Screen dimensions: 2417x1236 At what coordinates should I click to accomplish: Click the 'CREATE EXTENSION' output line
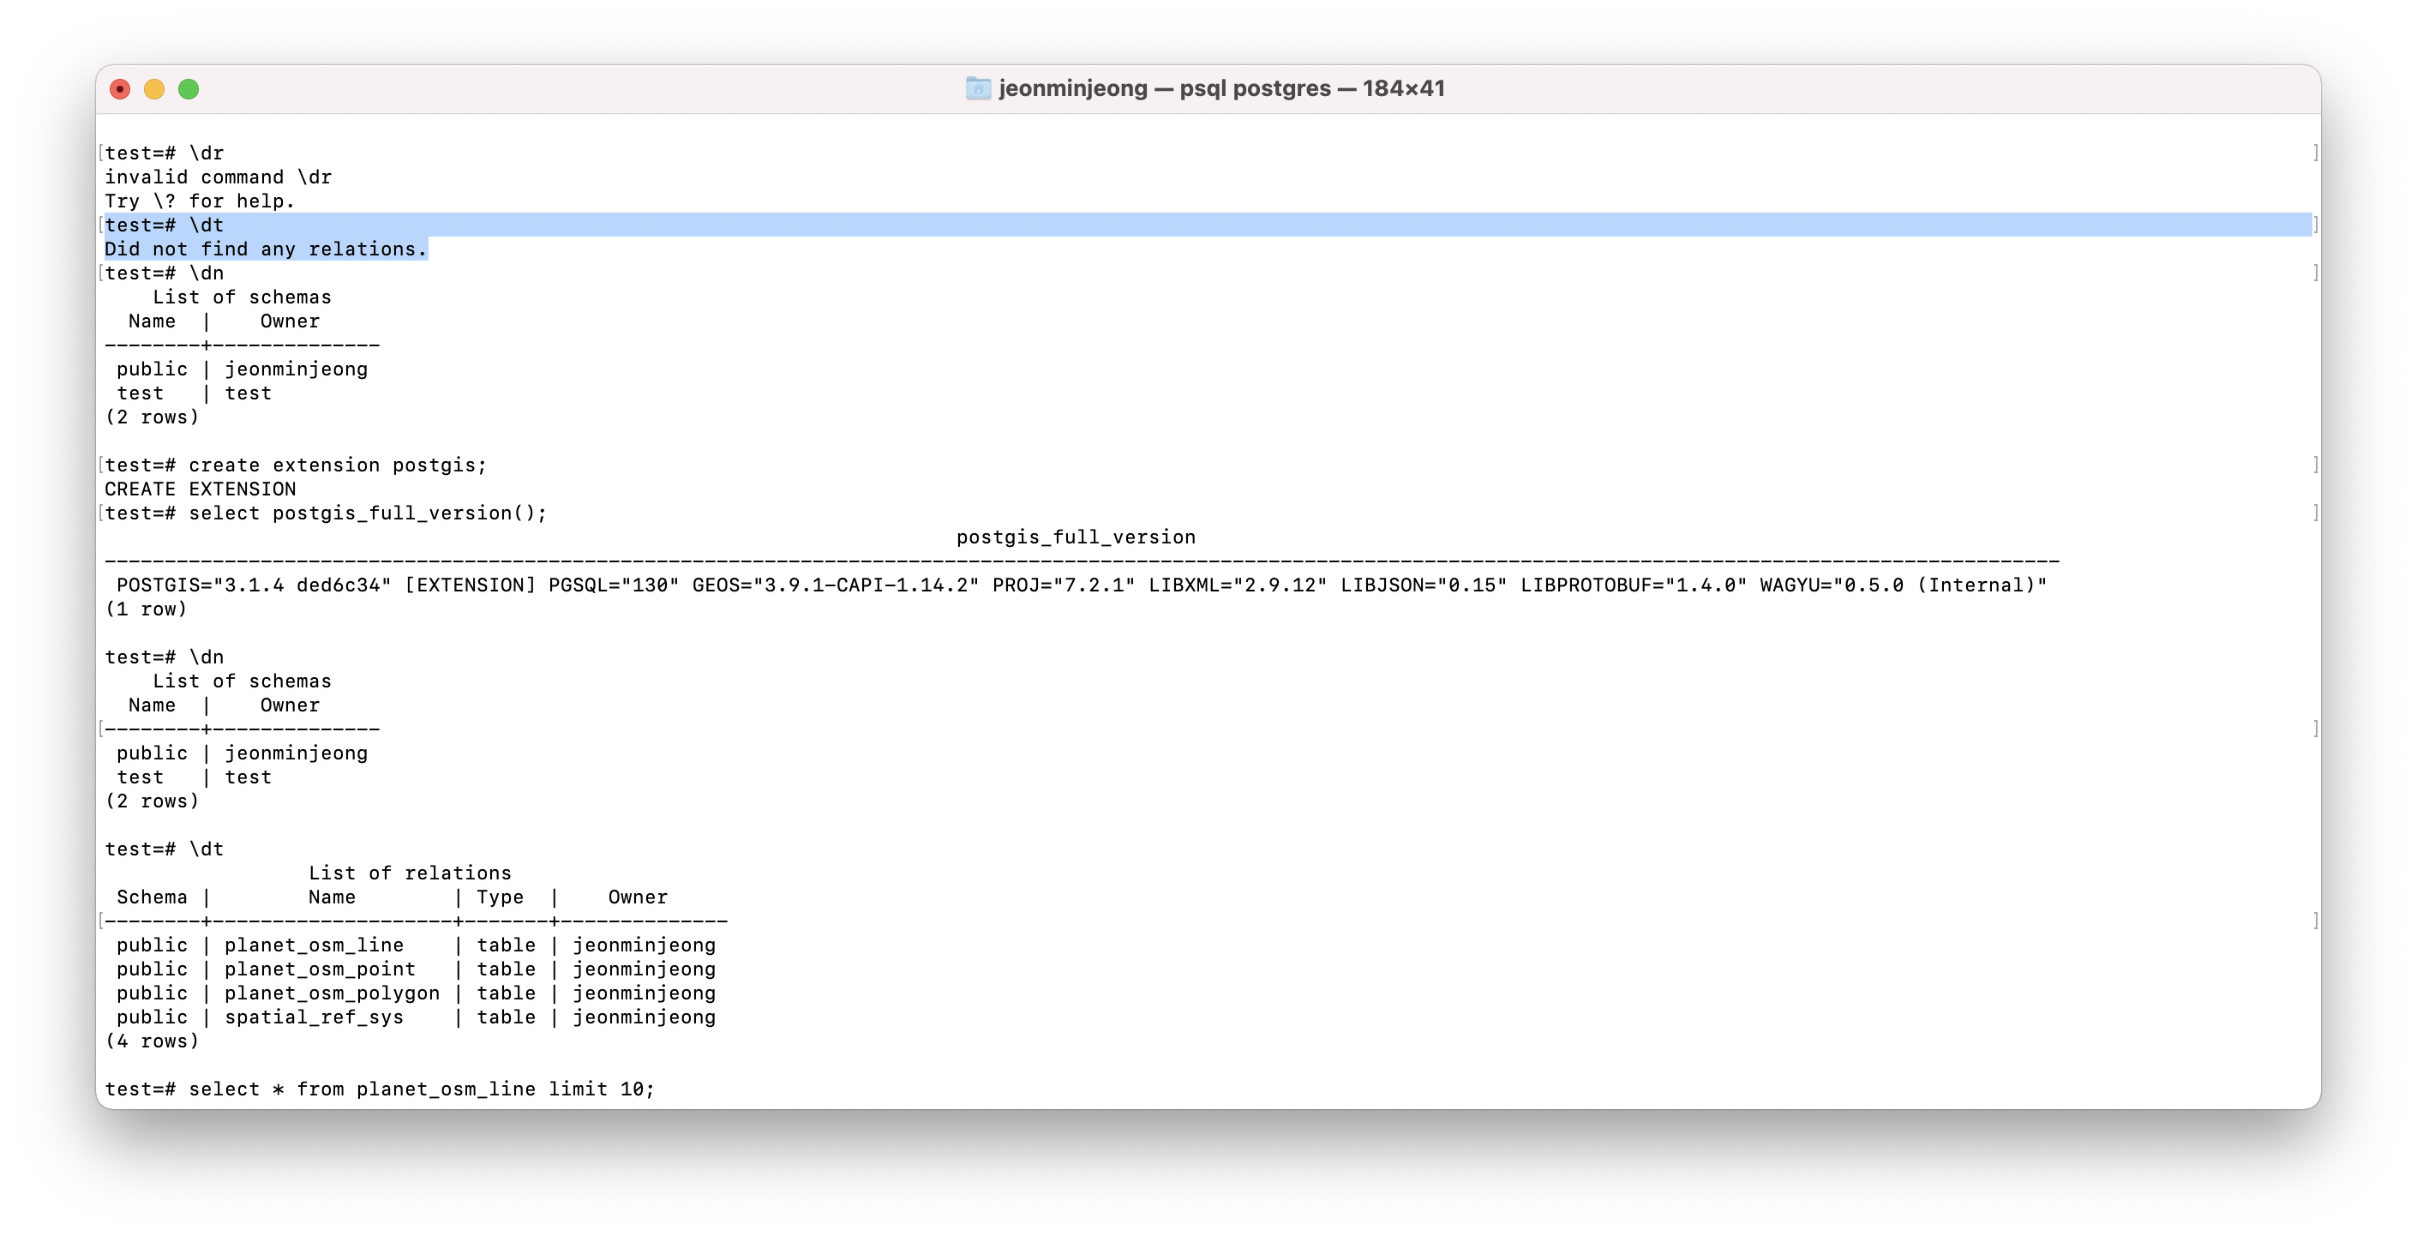pyautogui.click(x=200, y=489)
